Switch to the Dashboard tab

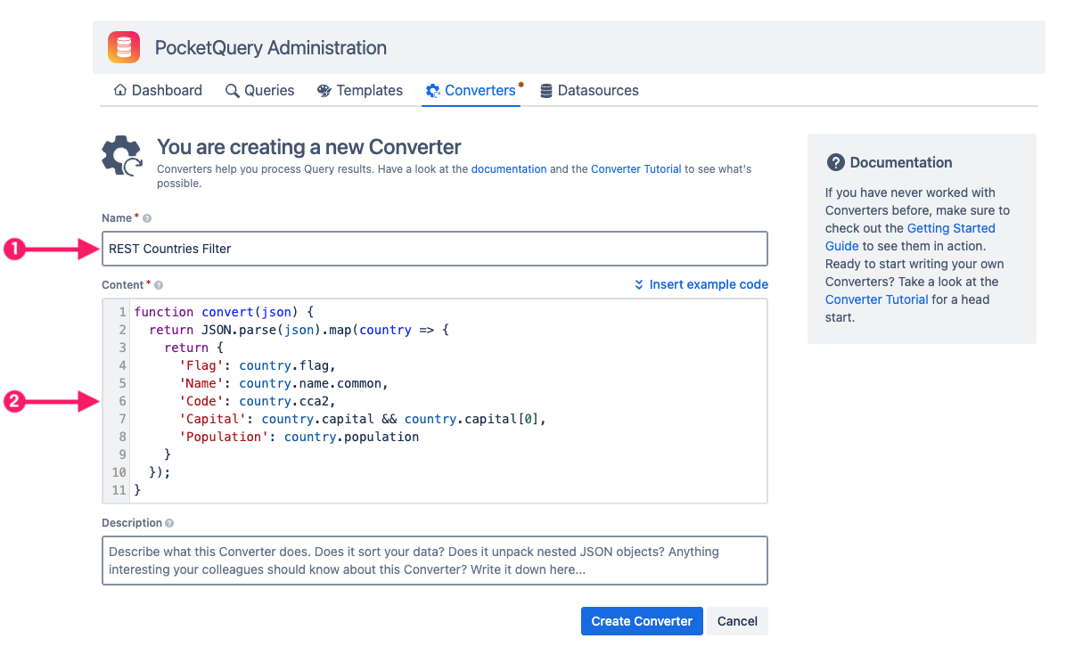click(x=166, y=90)
